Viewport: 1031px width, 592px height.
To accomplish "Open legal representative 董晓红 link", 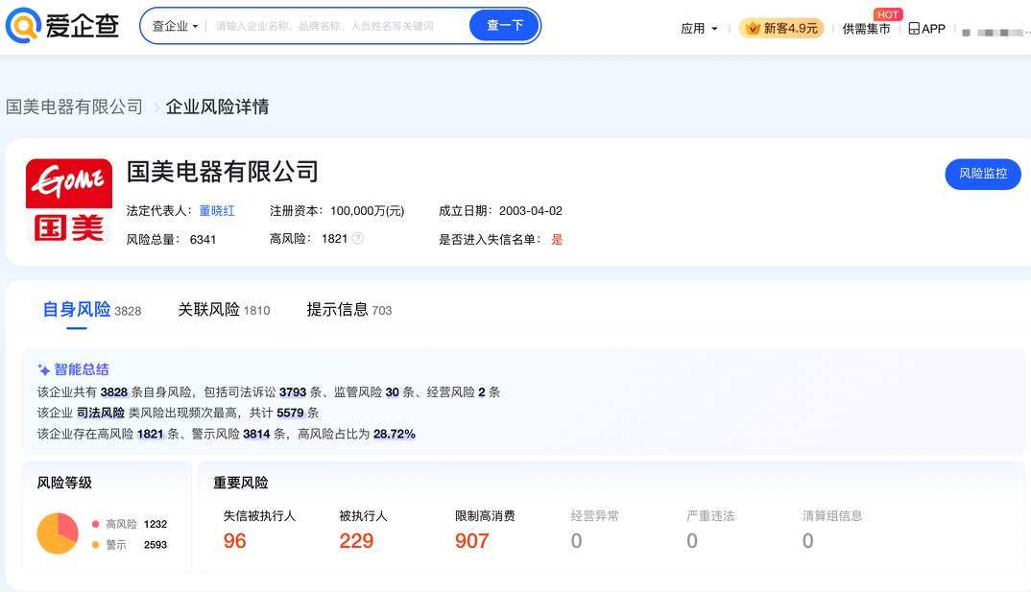I will (x=217, y=210).
